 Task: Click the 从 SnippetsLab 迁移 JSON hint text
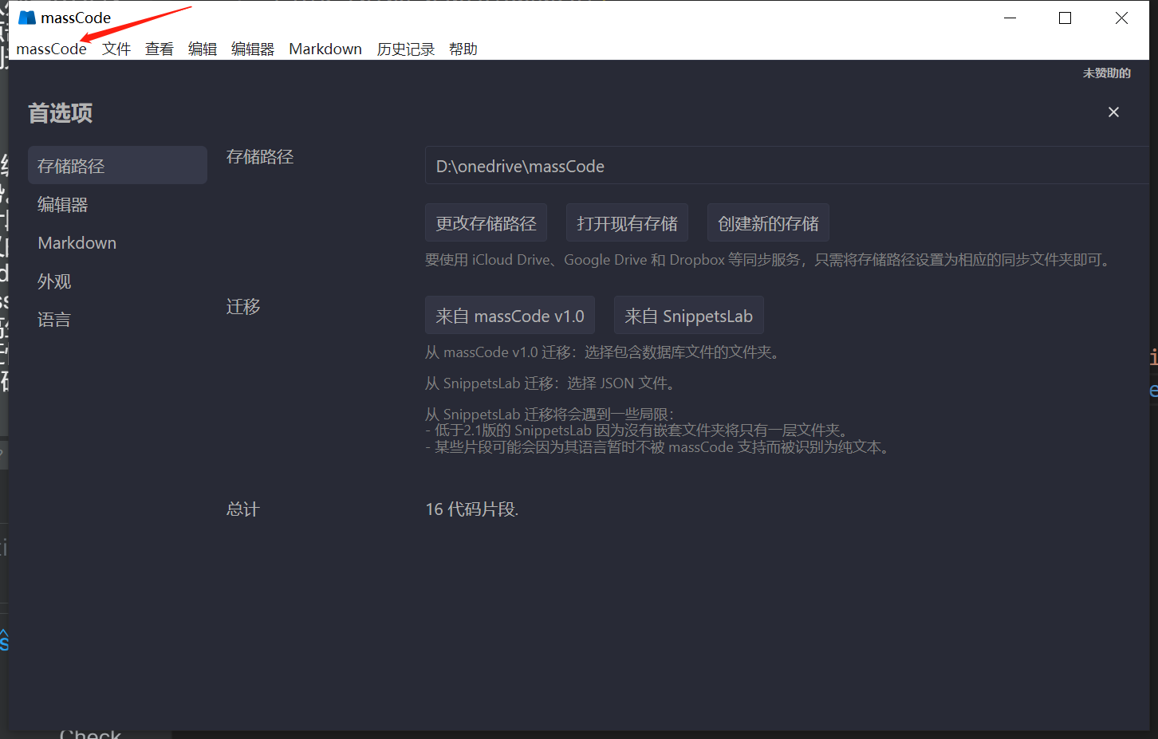[552, 383]
